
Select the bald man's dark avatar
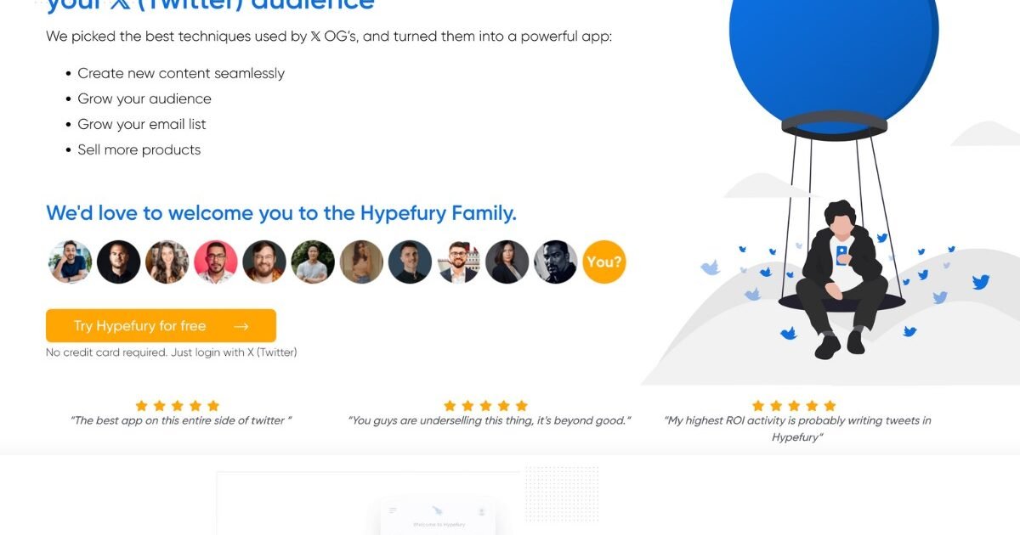tap(118, 262)
